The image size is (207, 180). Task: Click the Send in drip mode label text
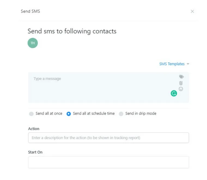tap(141, 113)
